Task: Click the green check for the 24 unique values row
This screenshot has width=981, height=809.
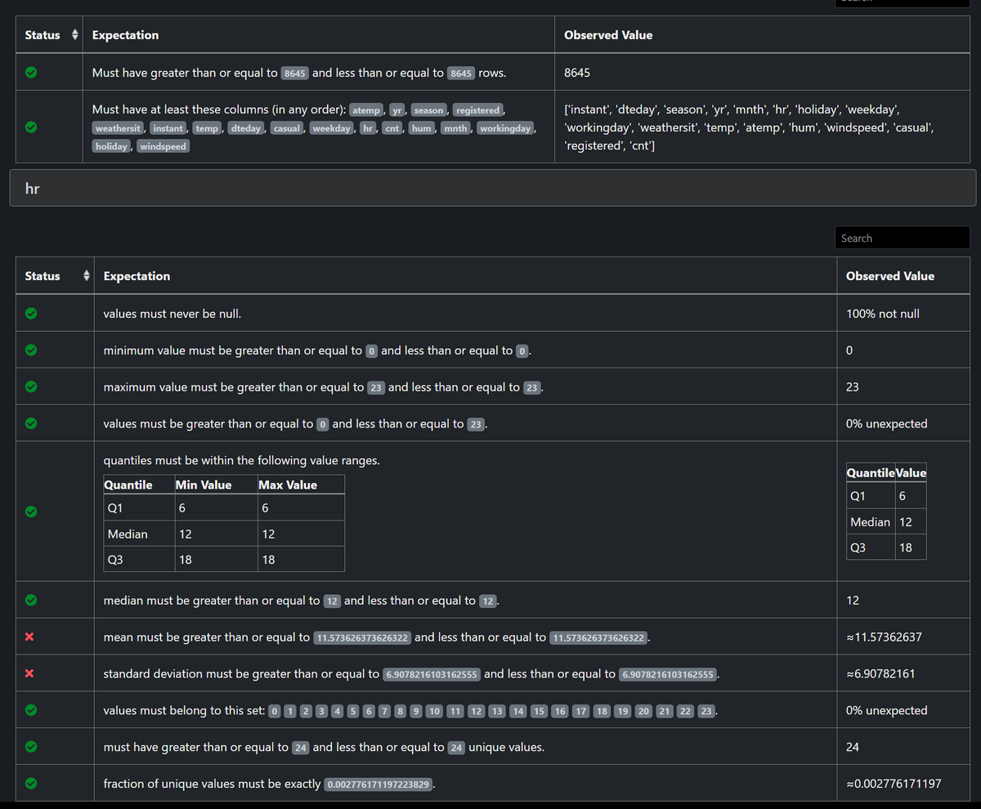Action: tap(30, 747)
